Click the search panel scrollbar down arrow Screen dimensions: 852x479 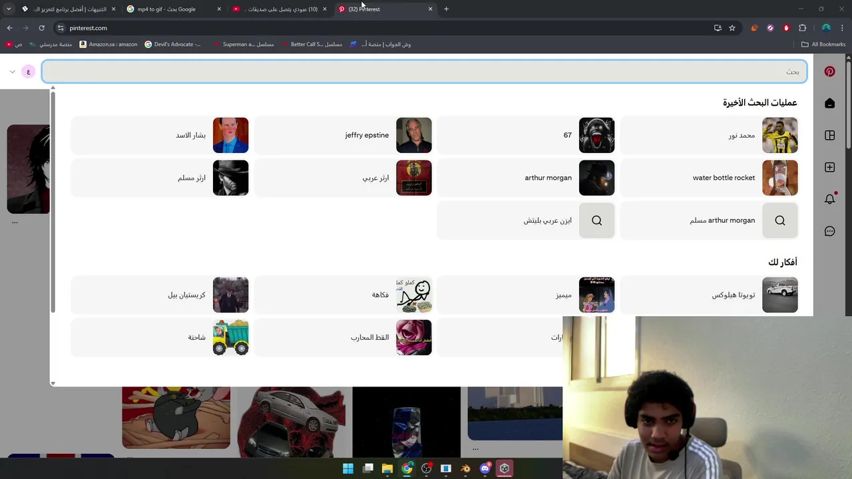coord(53,383)
